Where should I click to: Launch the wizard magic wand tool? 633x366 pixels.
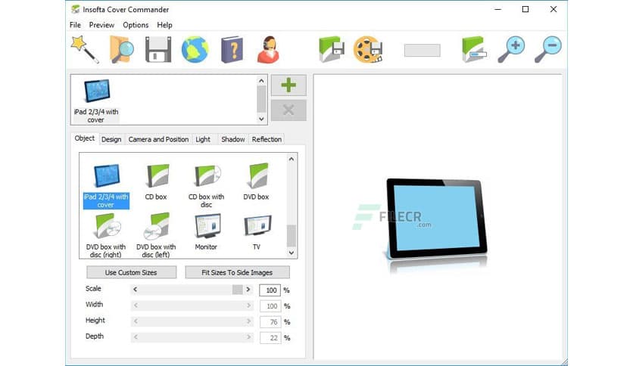pos(85,49)
